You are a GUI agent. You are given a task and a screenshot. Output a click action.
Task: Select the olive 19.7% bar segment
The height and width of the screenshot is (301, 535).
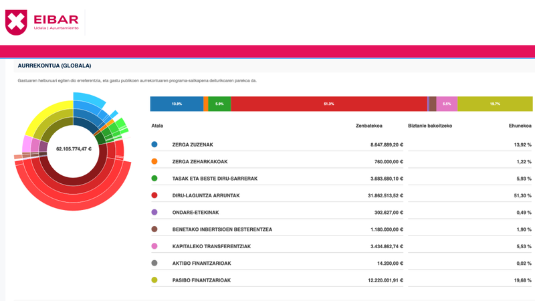[x=495, y=104]
